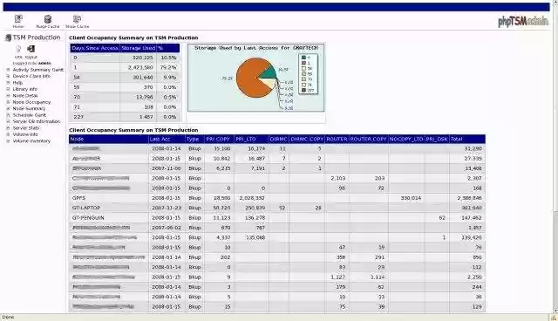Click the 2007-11-23 date for GT-LAPTOP
The image size is (558, 321).
[x=167, y=208]
